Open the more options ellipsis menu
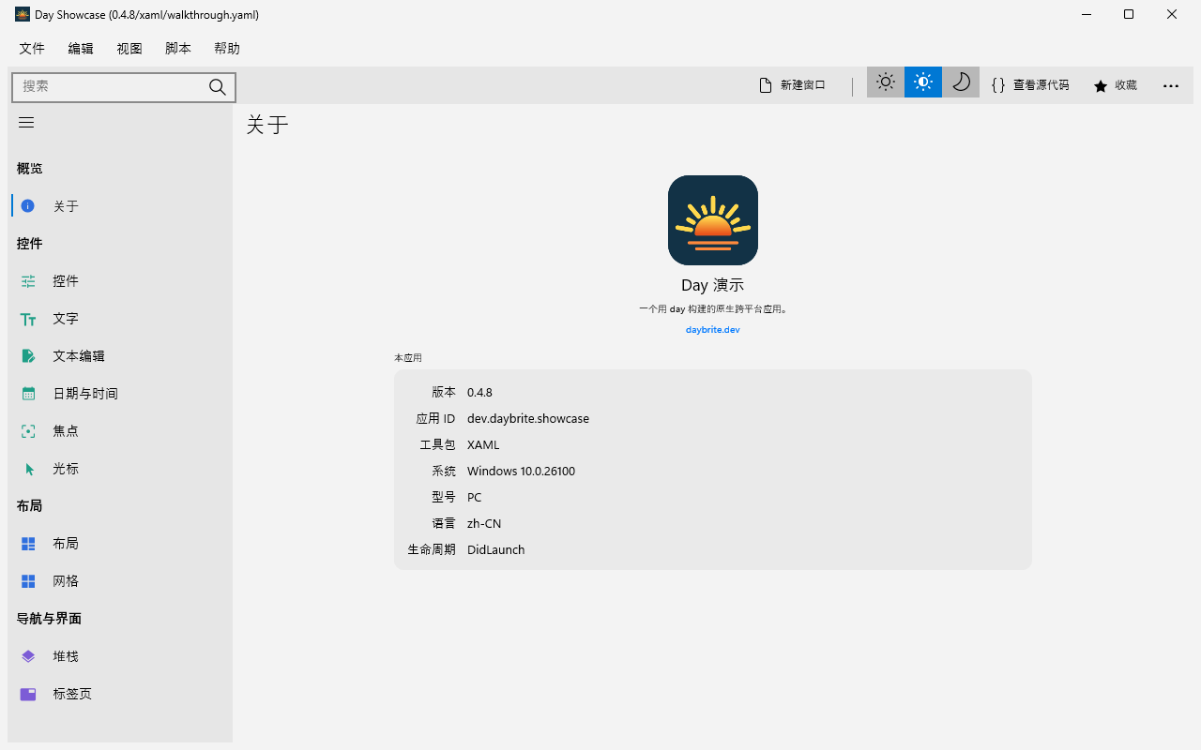1201x750 pixels. pos(1171,85)
